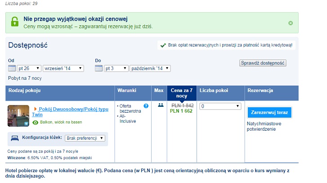Click 'Oferta bezzwrotna' condition text
Viewport: 327px width, 183px height.
[x=130, y=109]
